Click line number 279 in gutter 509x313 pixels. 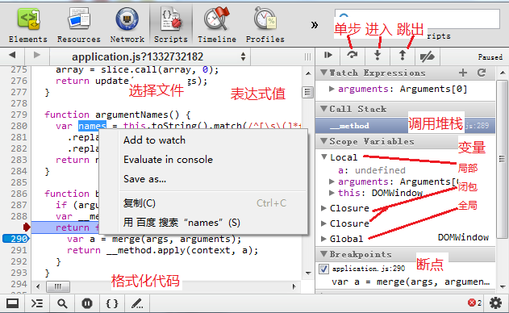pos(19,115)
